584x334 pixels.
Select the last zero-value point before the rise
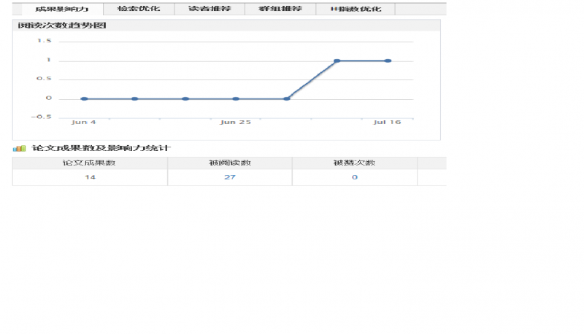(286, 99)
